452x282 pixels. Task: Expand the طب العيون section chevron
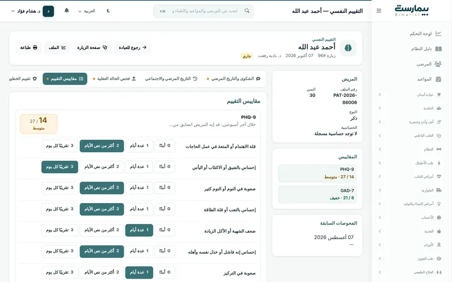[x=380, y=258]
